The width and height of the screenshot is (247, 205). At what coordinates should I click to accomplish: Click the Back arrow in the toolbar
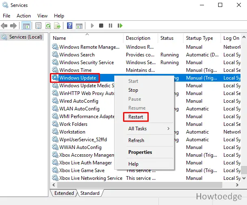[x=4, y=26]
